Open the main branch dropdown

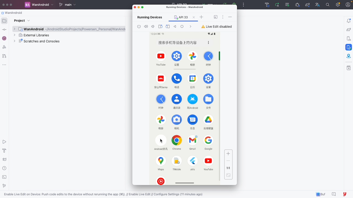click(68, 5)
